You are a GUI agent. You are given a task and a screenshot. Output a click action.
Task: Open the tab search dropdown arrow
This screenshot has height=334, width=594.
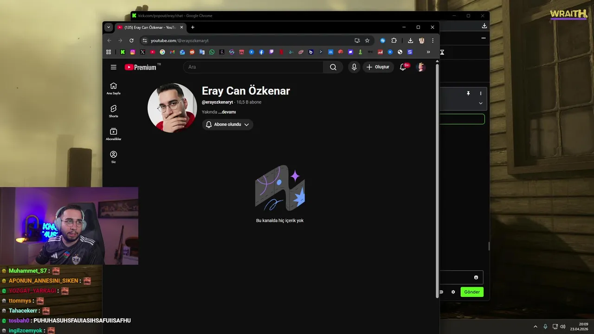pyautogui.click(x=109, y=27)
